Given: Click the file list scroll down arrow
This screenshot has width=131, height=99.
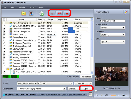Looking at the screenshot, I should (x=92, y=73).
